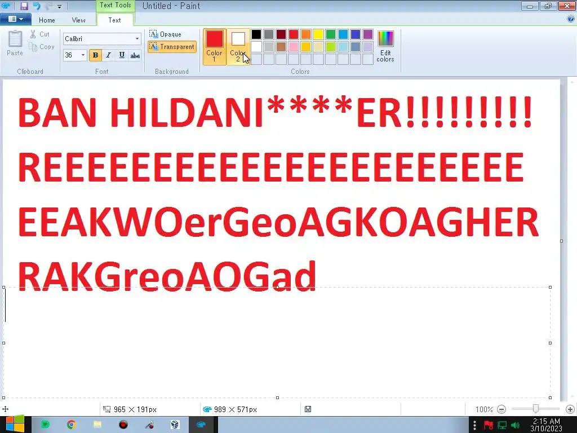This screenshot has height=433, width=577.
Task: Click the 100% zoom level text
Action: tap(483, 409)
